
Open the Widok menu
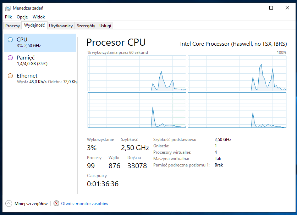pyautogui.click(x=39, y=17)
